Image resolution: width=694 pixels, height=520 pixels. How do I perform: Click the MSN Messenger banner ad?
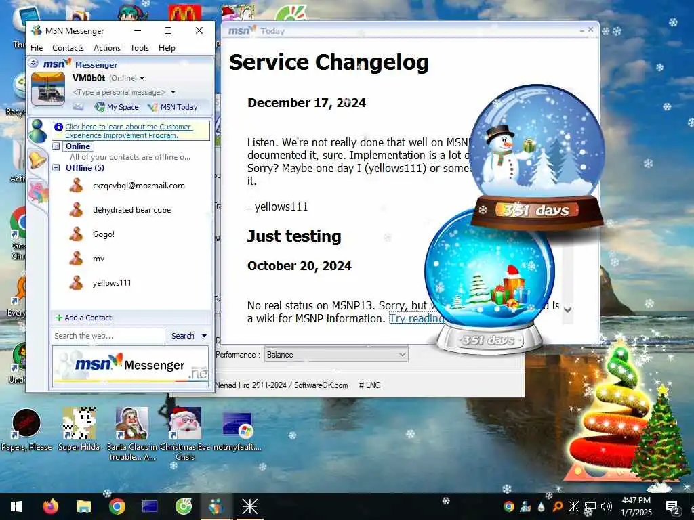click(x=131, y=366)
